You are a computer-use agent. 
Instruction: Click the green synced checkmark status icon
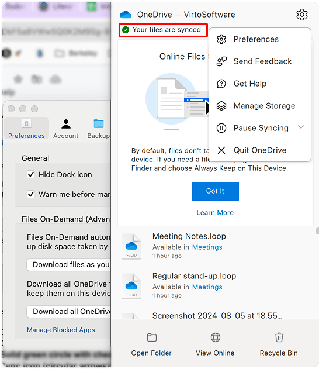(126, 30)
